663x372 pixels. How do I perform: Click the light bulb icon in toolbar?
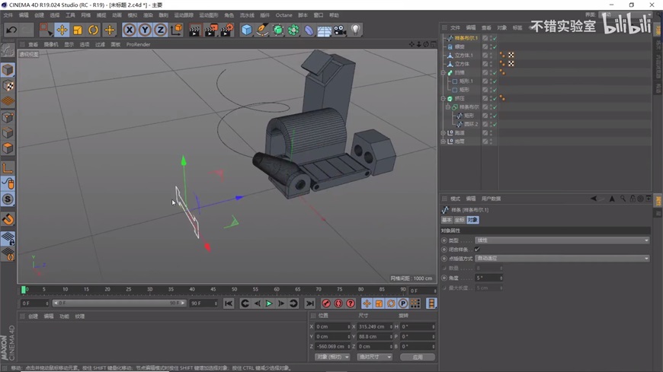point(355,30)
